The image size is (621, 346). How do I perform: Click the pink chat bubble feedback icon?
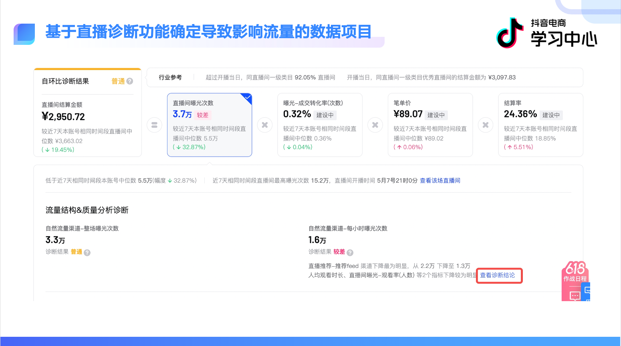click(x=575, y=296)
